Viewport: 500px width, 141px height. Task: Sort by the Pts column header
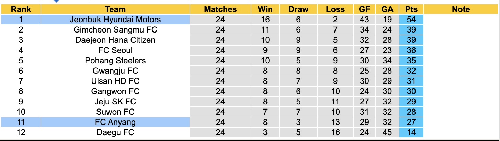(x=411, y=10)
